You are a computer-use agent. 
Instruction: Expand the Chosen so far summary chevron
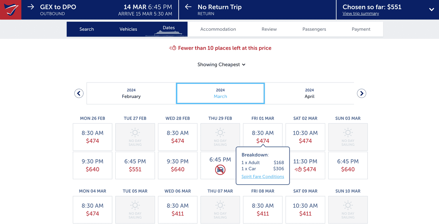431,9
